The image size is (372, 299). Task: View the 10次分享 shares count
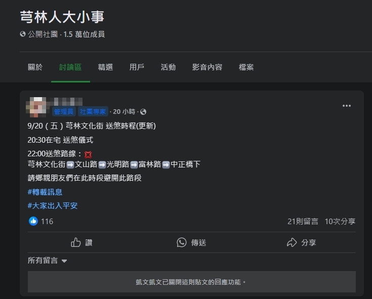[340, 221]
